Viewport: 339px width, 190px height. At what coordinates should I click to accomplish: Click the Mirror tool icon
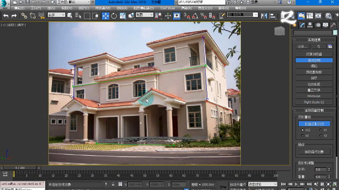click(x=264, y=16)
